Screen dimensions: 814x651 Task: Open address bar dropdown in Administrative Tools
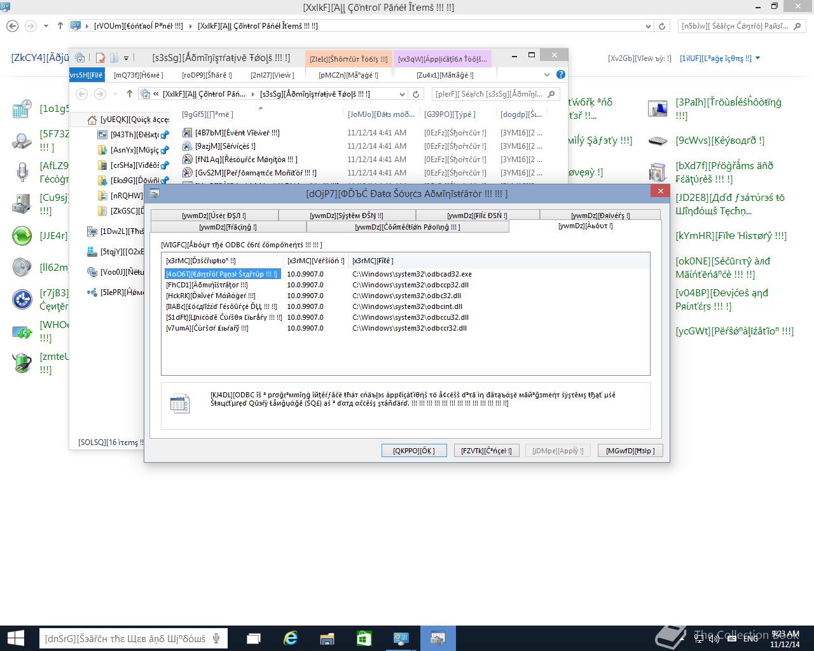pos(402,94)
